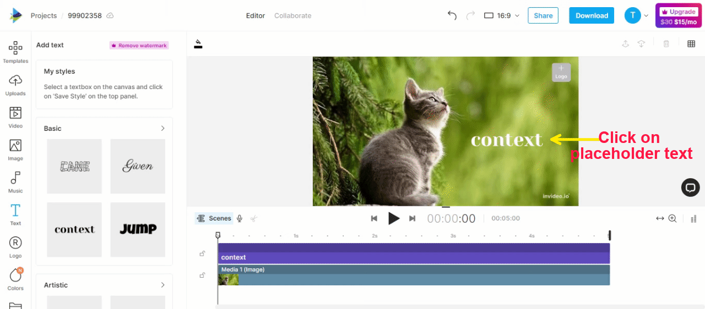
Task: Open the Uploads panel
Action: pyautogui.click(x=15, y=85)
